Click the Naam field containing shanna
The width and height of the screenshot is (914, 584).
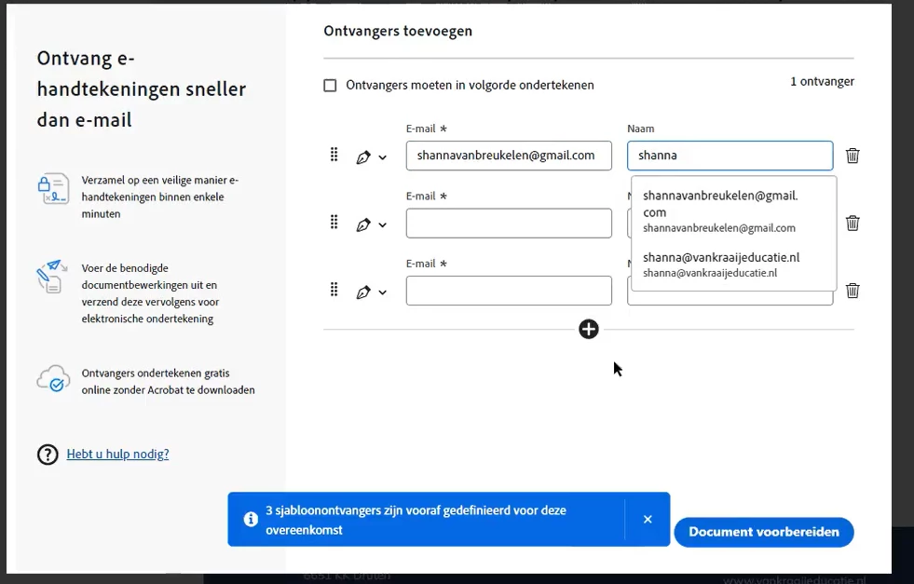730,156
